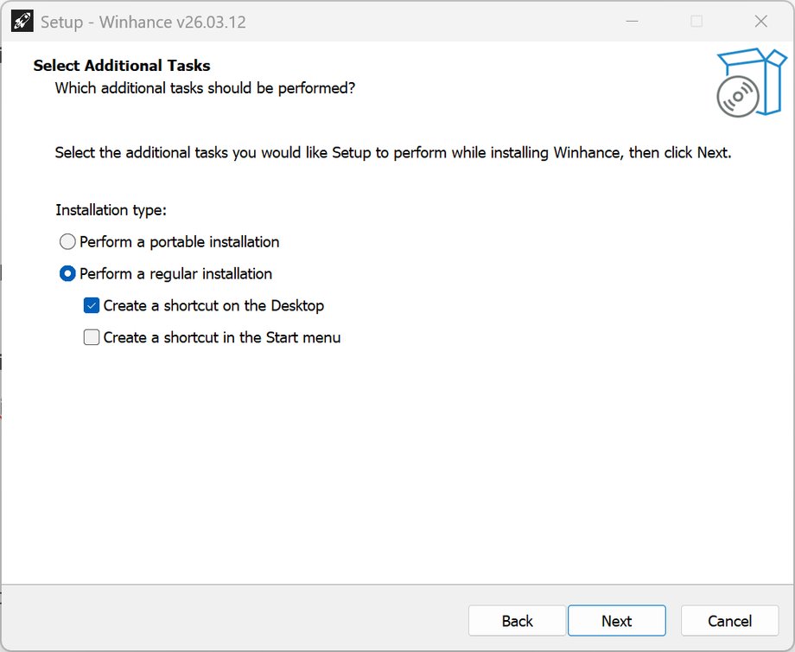Uncheck the Desktop shortcut checkbox
This screenshot has width=795, height=652.
(x=92, y=305)
